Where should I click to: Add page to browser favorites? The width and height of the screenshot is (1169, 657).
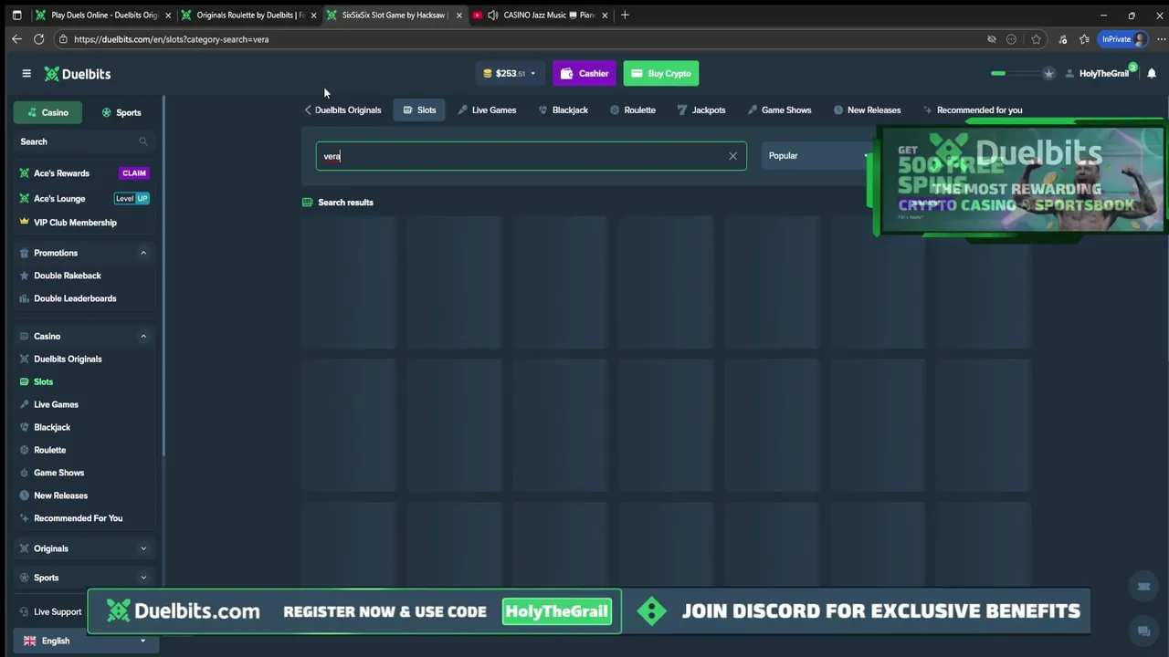point(1036,39)
